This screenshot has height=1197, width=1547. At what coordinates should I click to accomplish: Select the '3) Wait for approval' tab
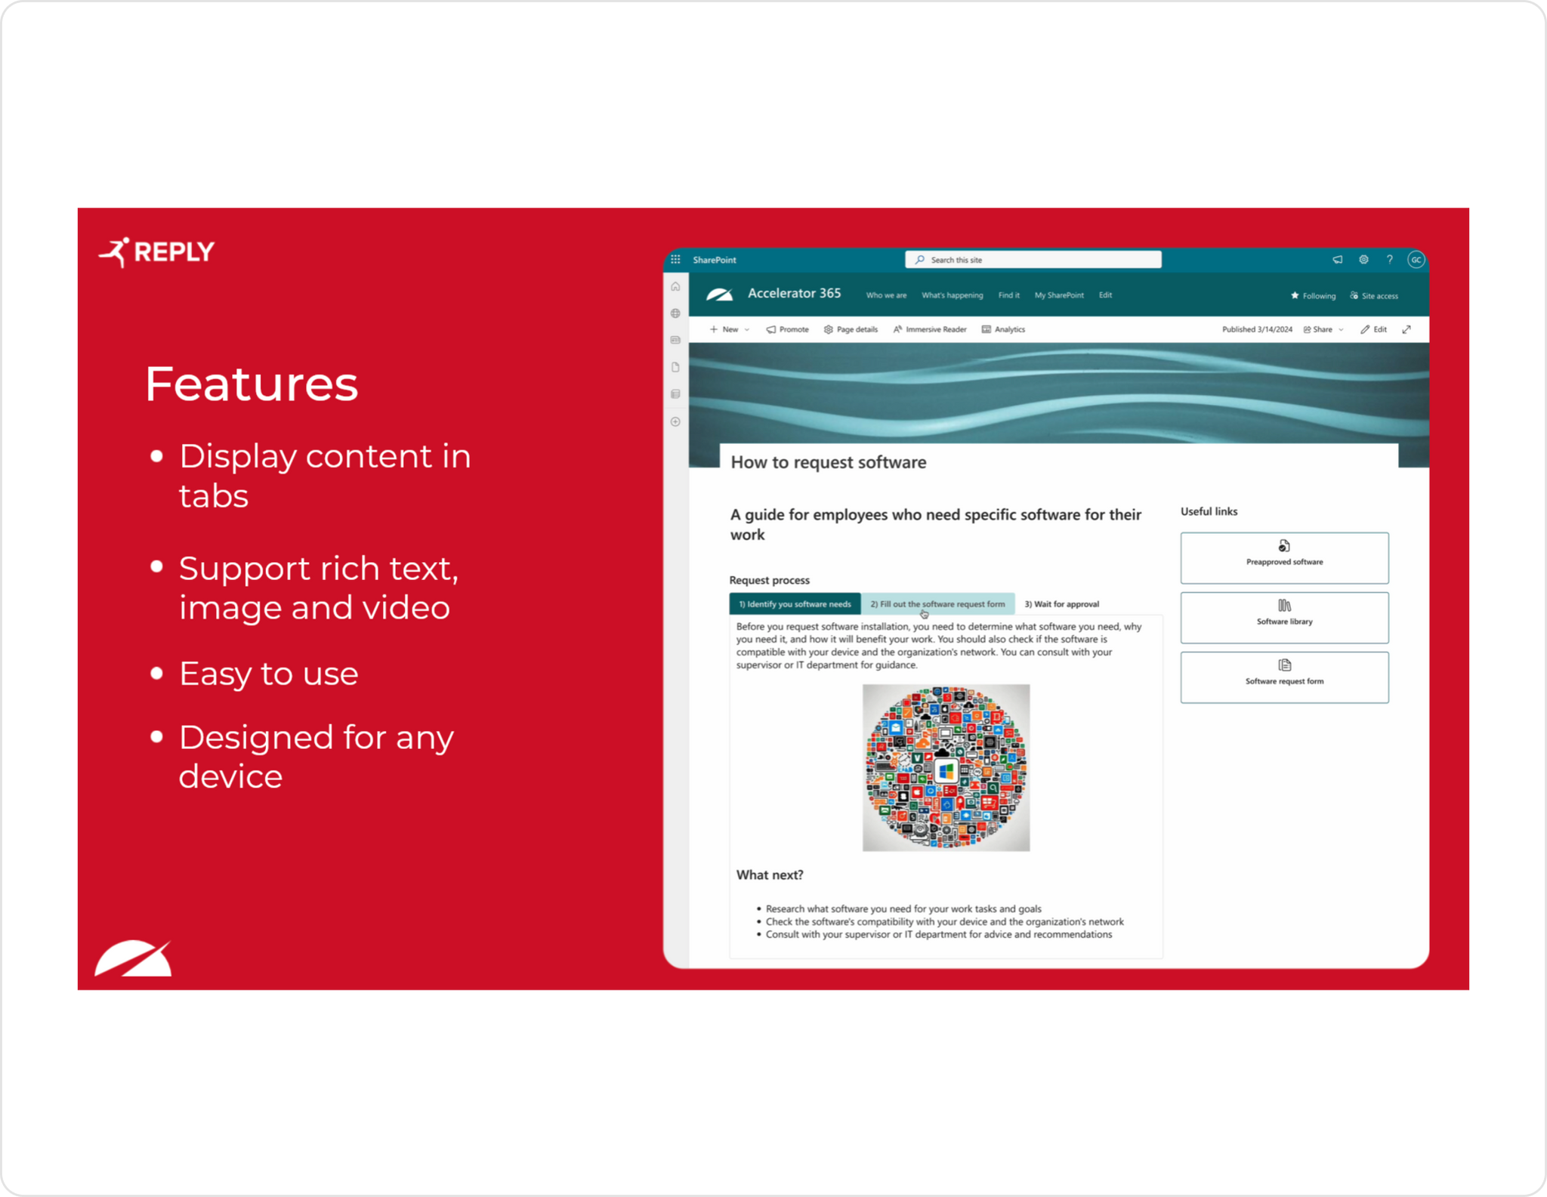coord(1061,603)
